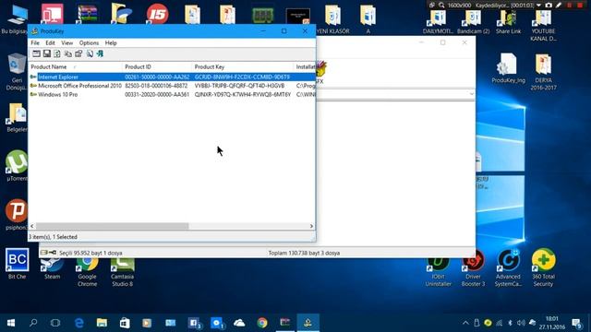Click the Installation Folder column header
The width and height of the screenshot is (591, 332).
[x=305, y=66]
